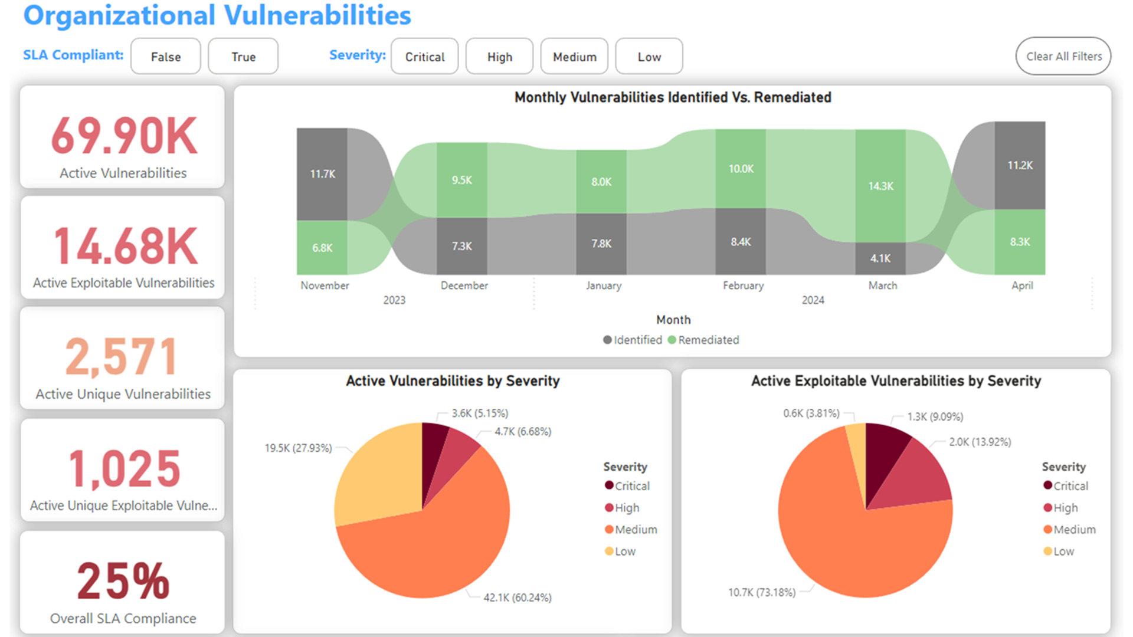This screenshot has width=1133, height=637.
Task: Select Low legend dot in Active Vulnerabilities pie
Action: (609, 551)
